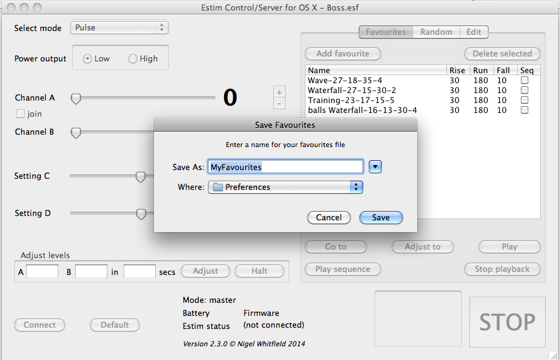Toggle Seq checkbox for Wave-27-18-35-4
Image resolution: width=560 pixels, height=360 pixels.
pos(525,81)
